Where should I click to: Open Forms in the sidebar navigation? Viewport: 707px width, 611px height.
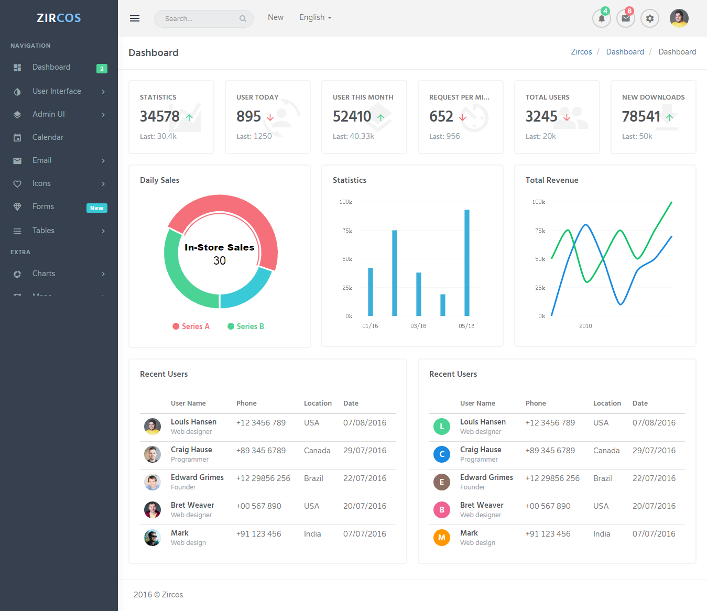coord(59,207)
